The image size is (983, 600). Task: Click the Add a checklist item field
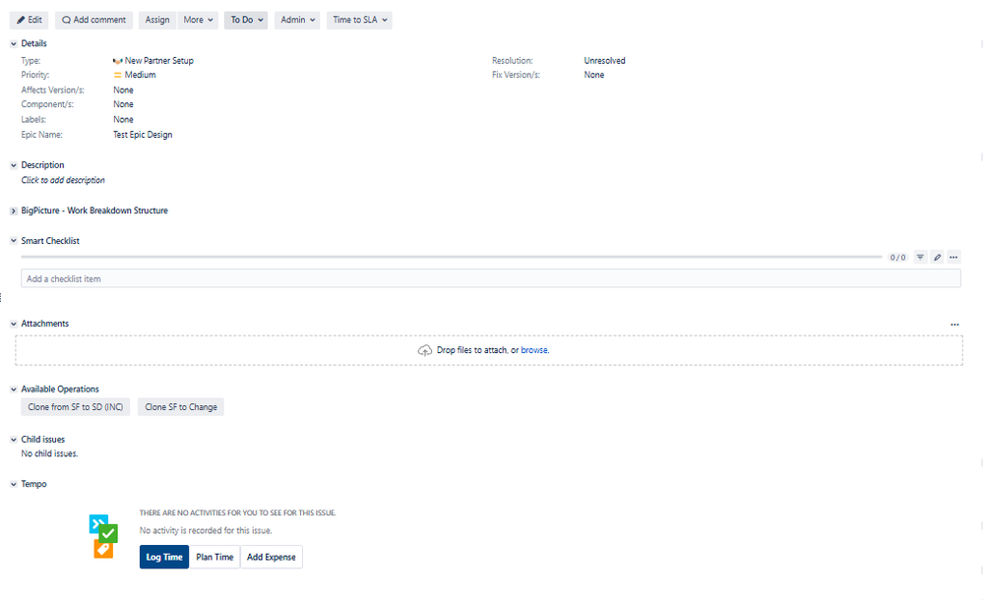coord(491,278)
